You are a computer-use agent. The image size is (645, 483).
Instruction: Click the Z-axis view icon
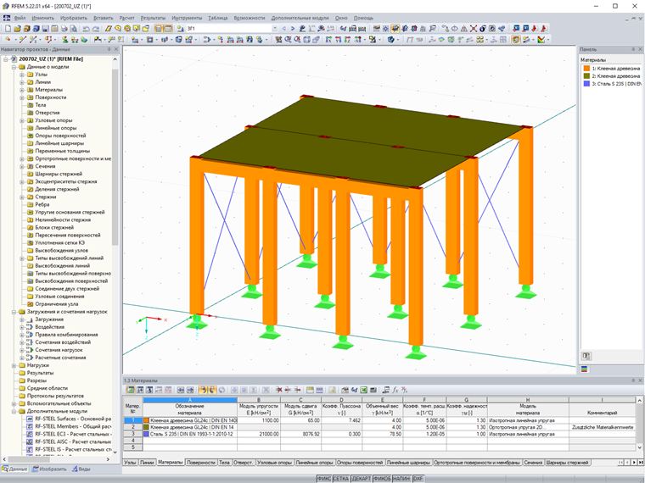(348, 40)
